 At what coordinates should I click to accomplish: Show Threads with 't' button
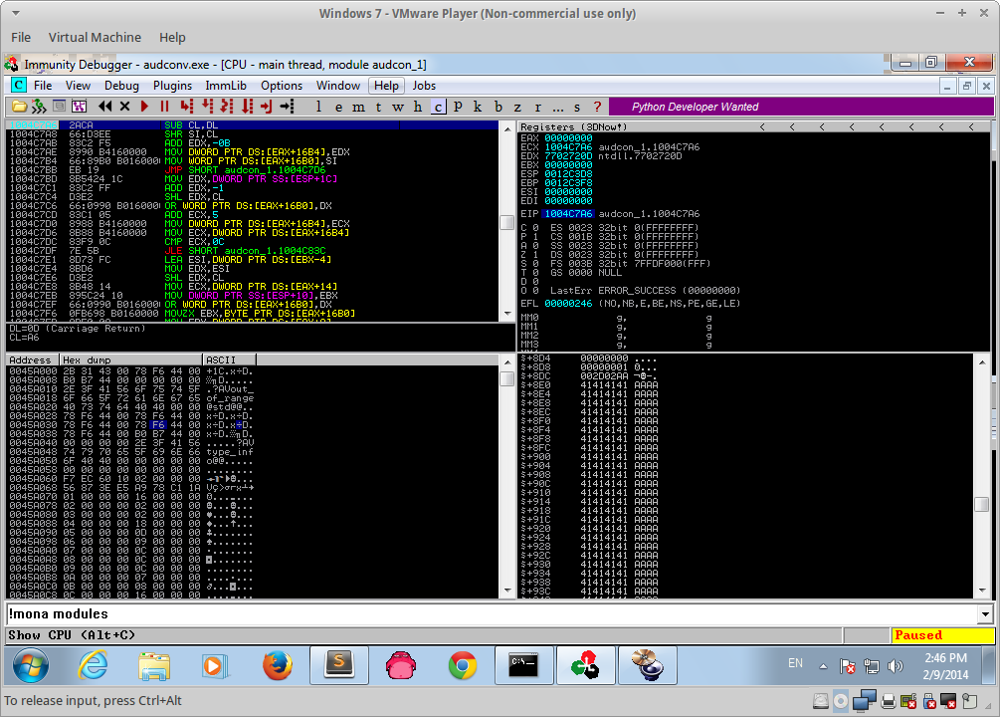tap(378, 107)
